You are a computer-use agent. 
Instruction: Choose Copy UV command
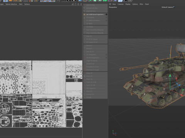click(95, 73)
